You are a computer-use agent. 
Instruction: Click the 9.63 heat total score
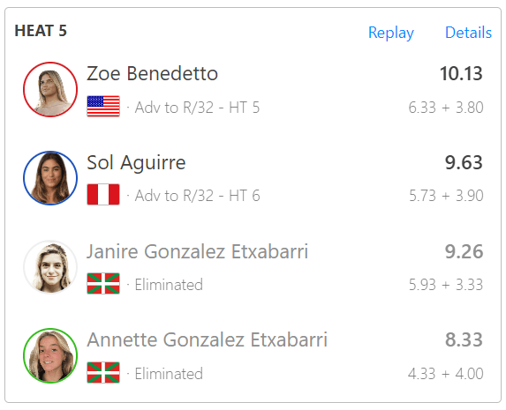[x=464, y=162]
